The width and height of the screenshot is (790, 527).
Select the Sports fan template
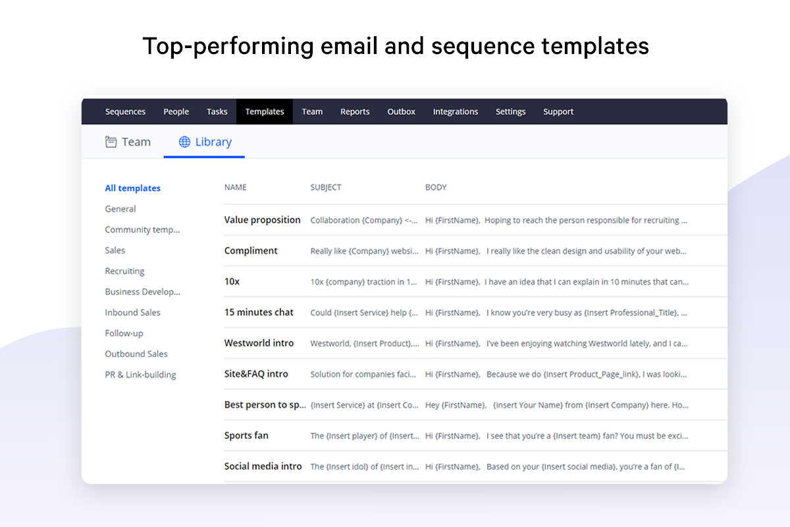pos(246,435)
